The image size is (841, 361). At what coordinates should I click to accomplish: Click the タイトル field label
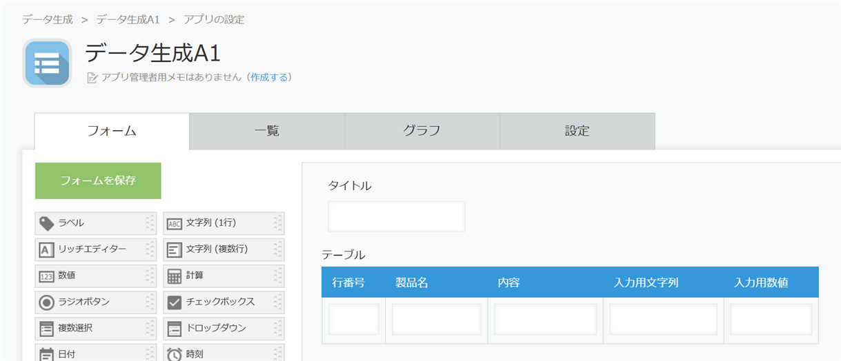(350, 185)
